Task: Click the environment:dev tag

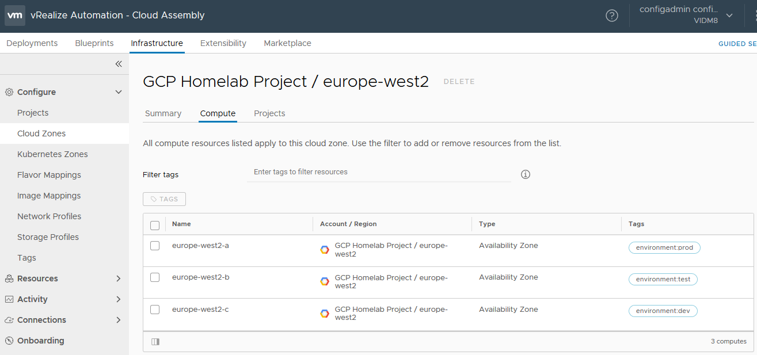Action: pos(663,311)
